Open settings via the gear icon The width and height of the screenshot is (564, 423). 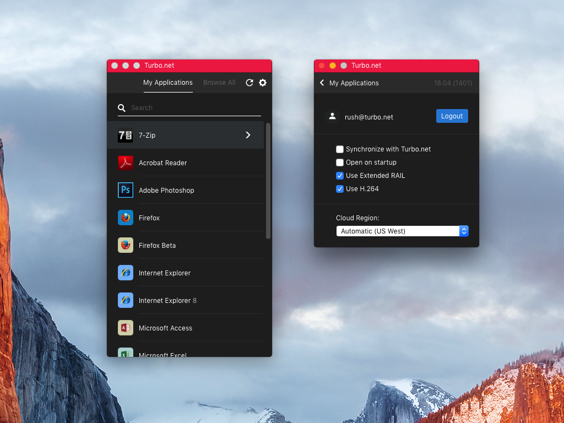click(x=263, y=83)
